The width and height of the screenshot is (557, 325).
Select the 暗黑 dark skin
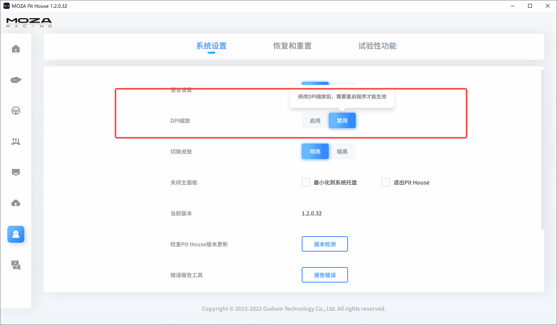(342, 152)
